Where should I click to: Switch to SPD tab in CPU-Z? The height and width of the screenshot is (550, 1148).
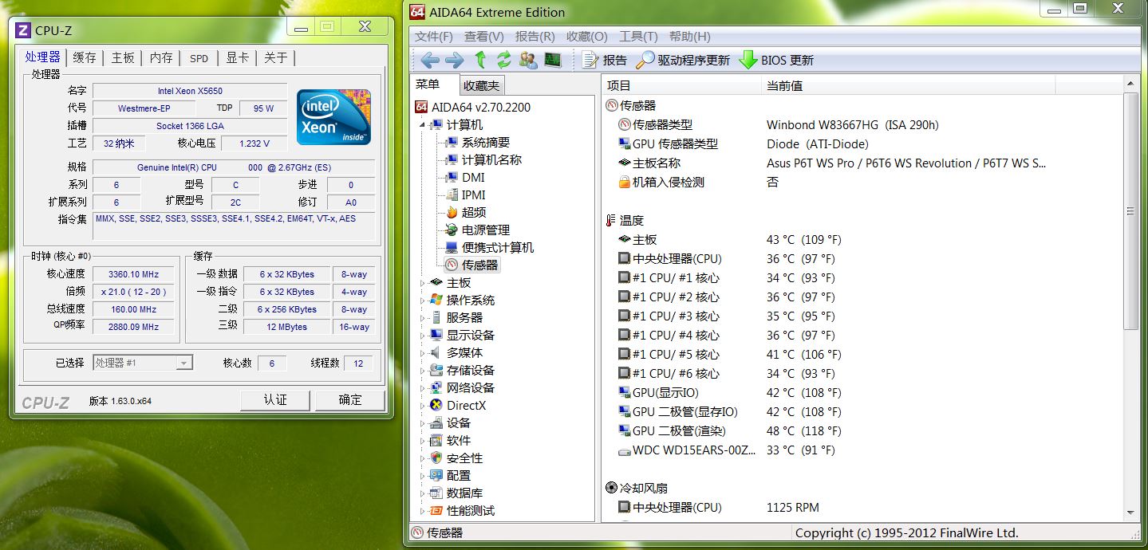tap(199, 58)
